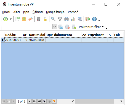Click the horizontal scrollbar left arrow
Image resolution: width=125 pixels, height=105 pixels.
tap(73, 101)
